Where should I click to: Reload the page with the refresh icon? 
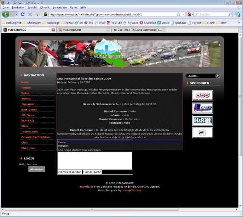[22, 14]
